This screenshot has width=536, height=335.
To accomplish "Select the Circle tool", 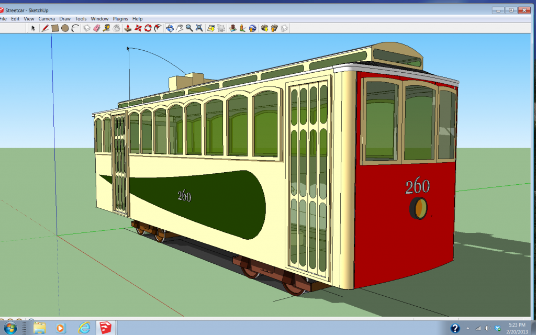I will tap(65, 28).
